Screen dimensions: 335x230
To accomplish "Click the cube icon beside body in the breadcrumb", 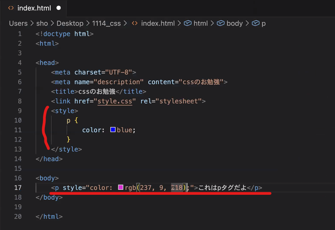I will click(x=221, y=23).
